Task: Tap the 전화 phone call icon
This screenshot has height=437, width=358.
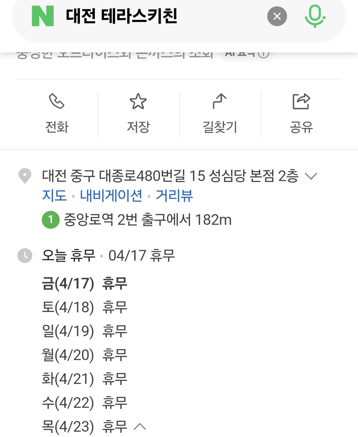Action: (57, 101)
